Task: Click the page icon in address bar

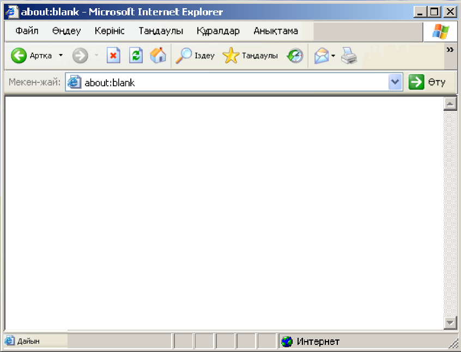Action: click(74, 82)
